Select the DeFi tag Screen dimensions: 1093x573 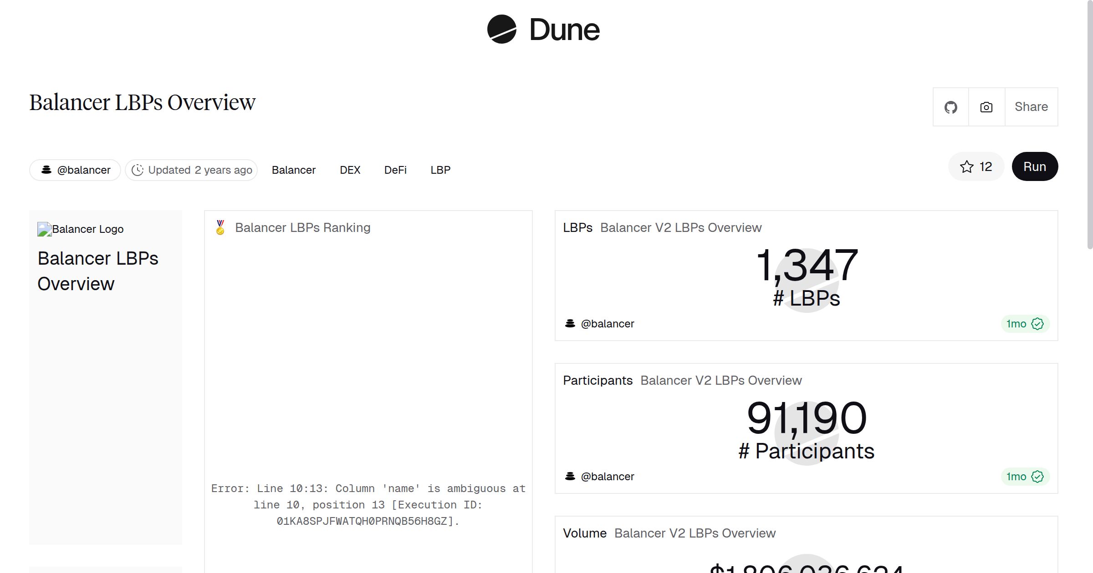[x=395, y=170]
